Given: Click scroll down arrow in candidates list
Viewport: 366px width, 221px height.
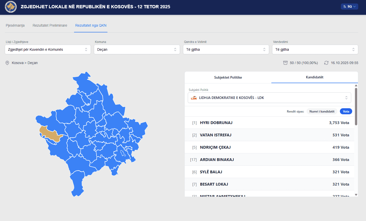Looking at the screenshot, I should (356, 195).
